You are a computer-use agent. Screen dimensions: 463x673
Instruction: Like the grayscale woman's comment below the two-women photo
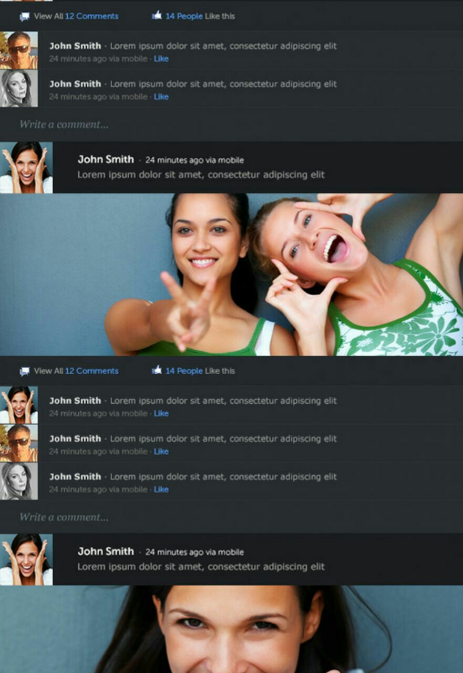click(x=161, y=490)
